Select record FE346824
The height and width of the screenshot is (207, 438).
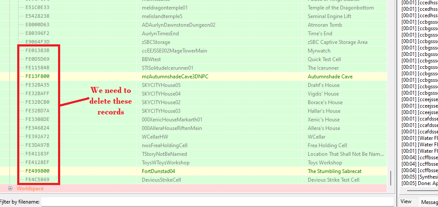pos(37,128)
